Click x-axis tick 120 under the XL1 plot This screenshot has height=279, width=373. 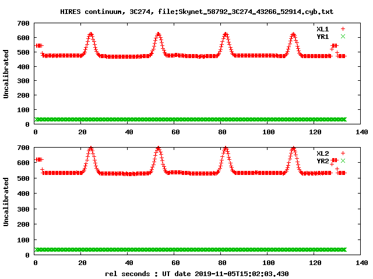315,132
